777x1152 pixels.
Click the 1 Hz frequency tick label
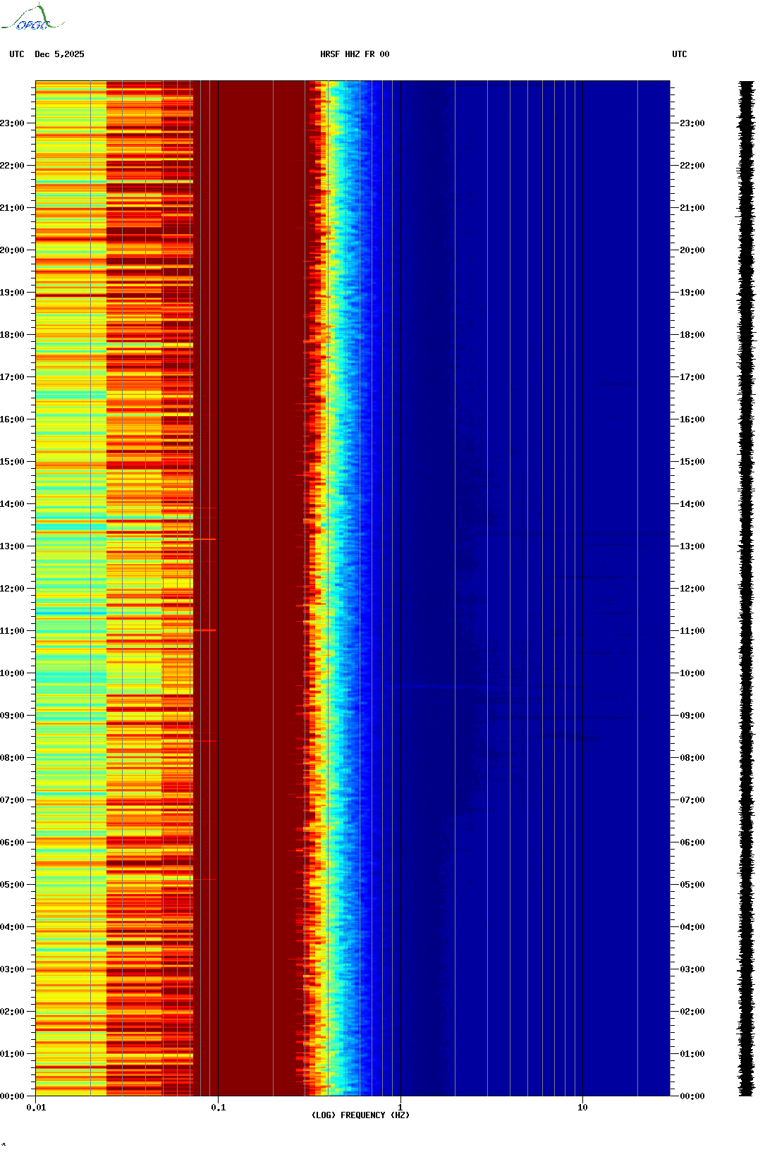click(400, 1107)
